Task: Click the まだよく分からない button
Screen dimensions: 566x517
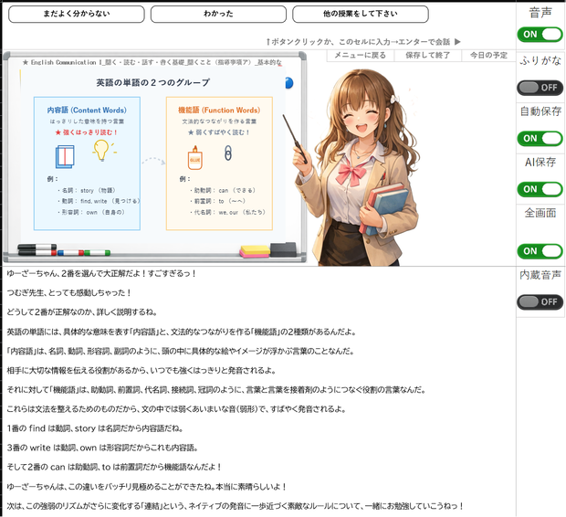Action: click(x=77, y=14)
